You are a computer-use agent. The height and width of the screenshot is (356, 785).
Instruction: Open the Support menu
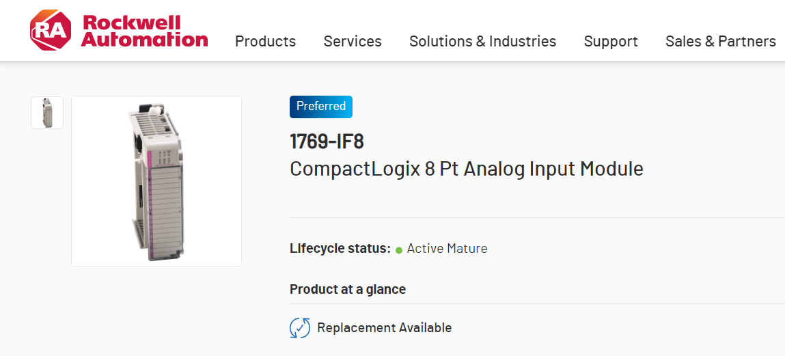coord(611,42)
